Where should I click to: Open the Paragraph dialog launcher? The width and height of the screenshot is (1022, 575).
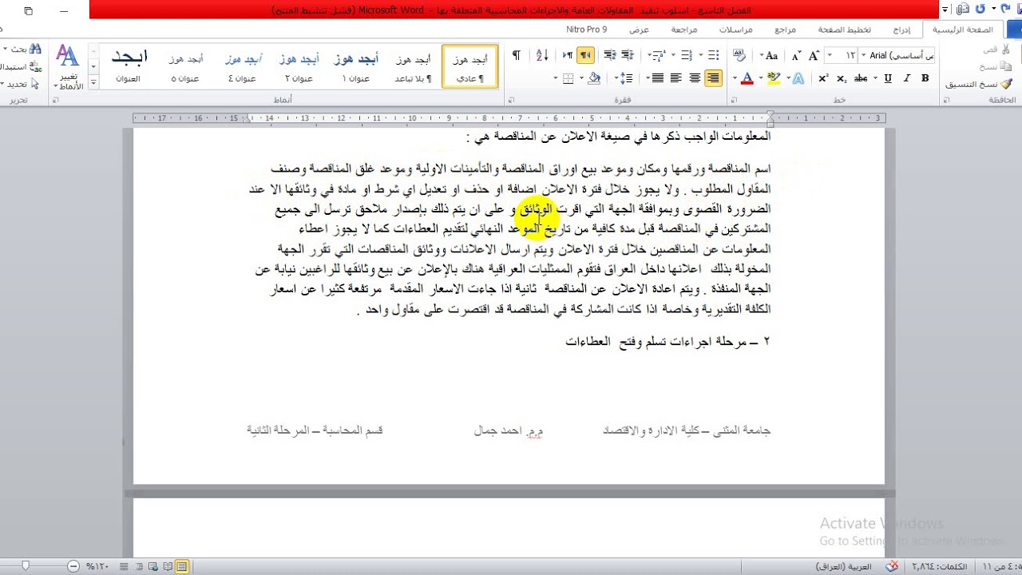[x=509, y=101]
